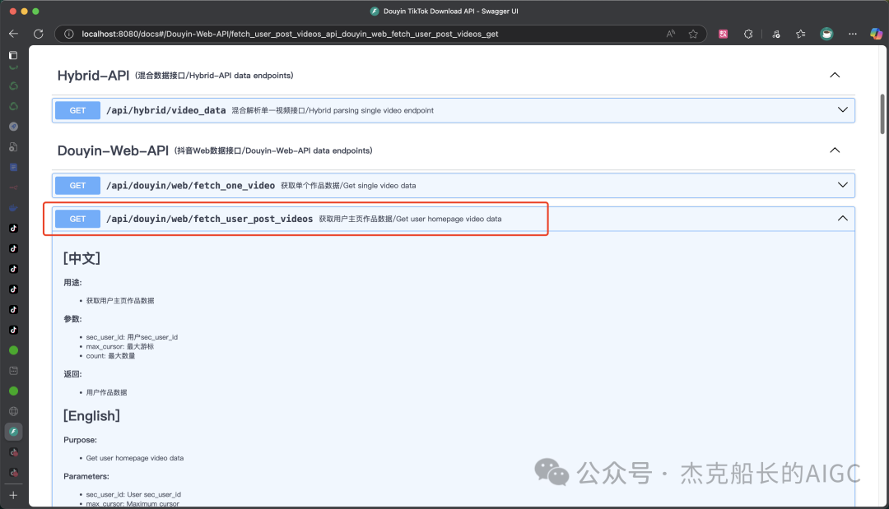Open the Settings and more ellipsis menu
889x509 pixels.
852,34
